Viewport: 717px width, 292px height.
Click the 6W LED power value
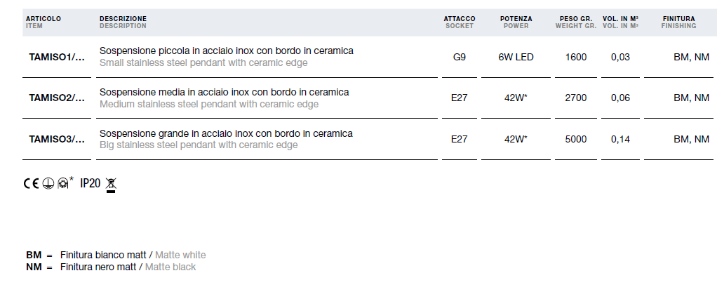tap(516, 58)
